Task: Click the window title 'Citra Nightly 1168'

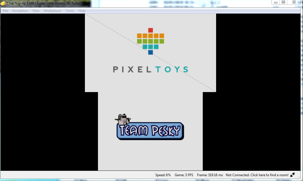Action: point(20,3)
